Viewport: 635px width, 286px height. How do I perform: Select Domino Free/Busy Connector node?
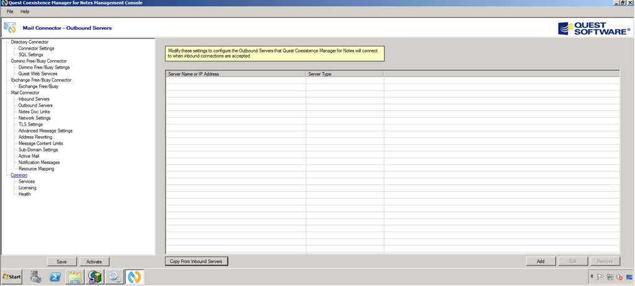39,61
